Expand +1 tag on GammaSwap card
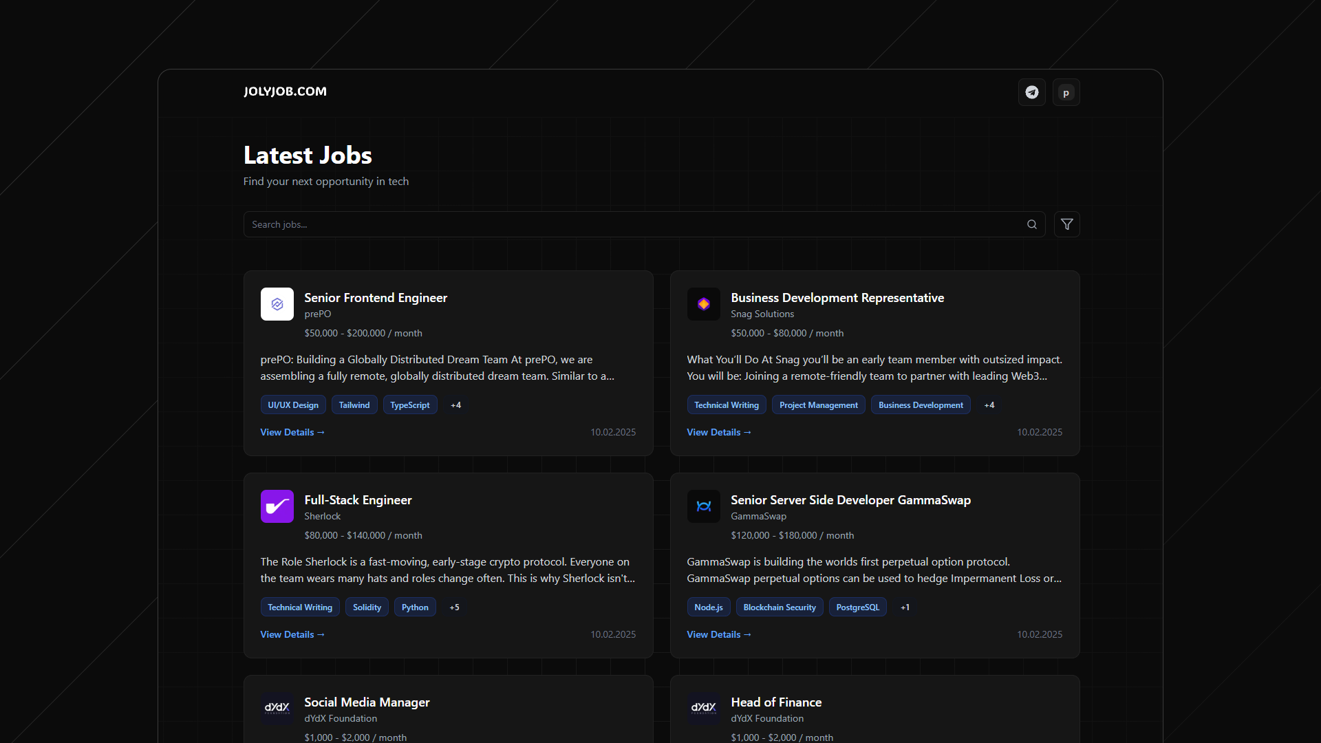The image size is (1321, 743). [x=905, y=607]
